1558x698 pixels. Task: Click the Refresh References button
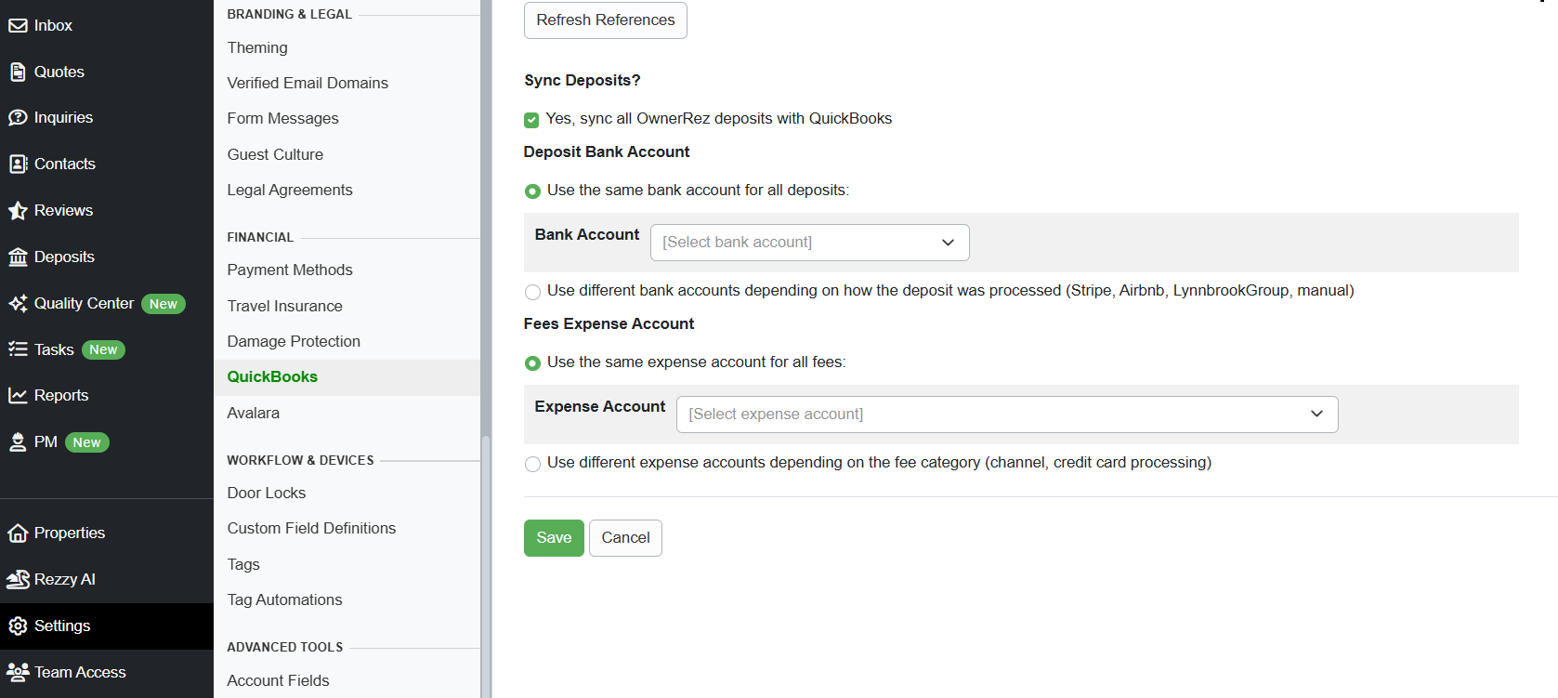(605, 20)
